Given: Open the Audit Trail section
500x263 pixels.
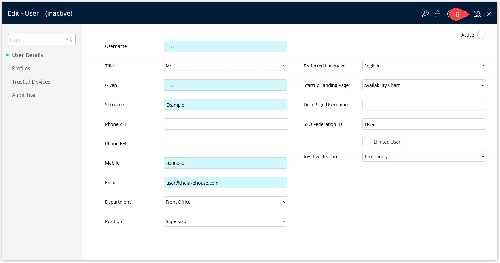Looking at the screenshot, I should (x=24, y=95).
